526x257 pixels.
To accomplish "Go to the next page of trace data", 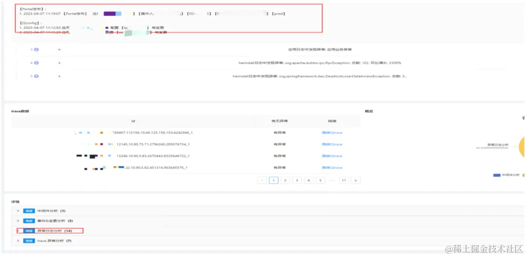I will tap(356, 180).
